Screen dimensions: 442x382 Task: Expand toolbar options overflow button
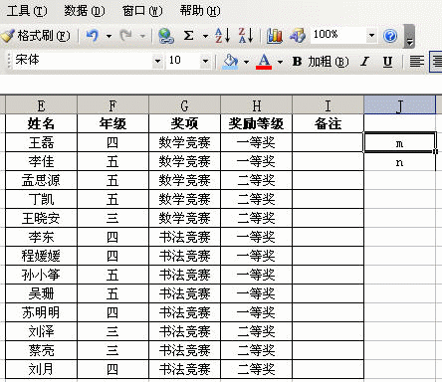tap(409, 36)
